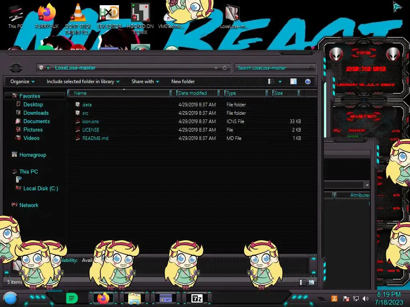Select the icon.icns file name
The image size is (410, 307).
(90, 122)
